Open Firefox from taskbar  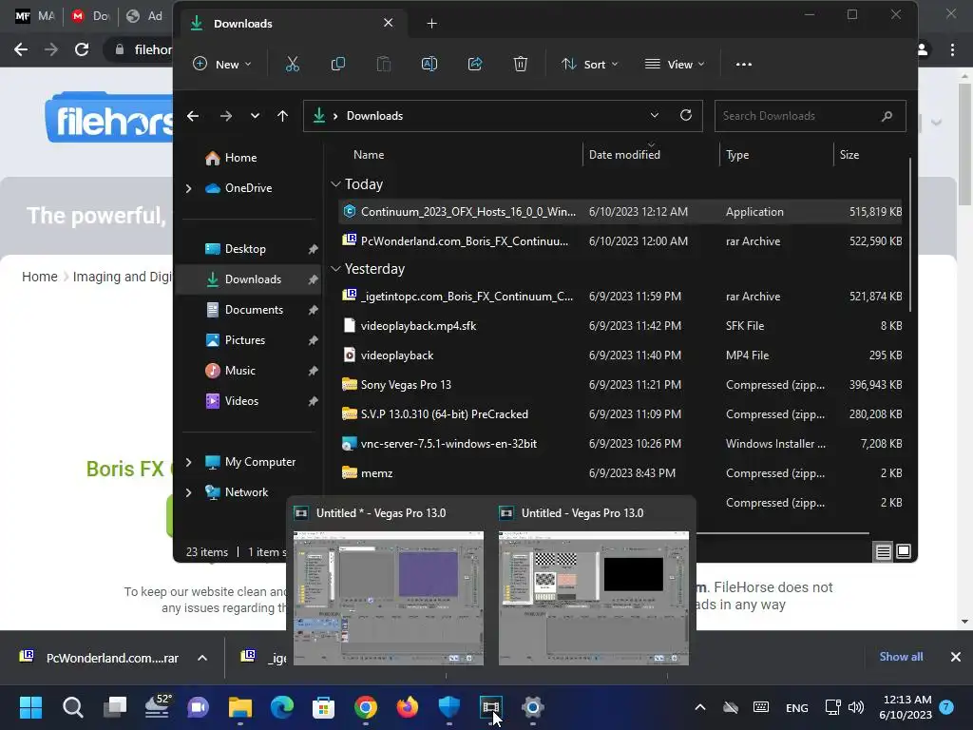(407, 707)
